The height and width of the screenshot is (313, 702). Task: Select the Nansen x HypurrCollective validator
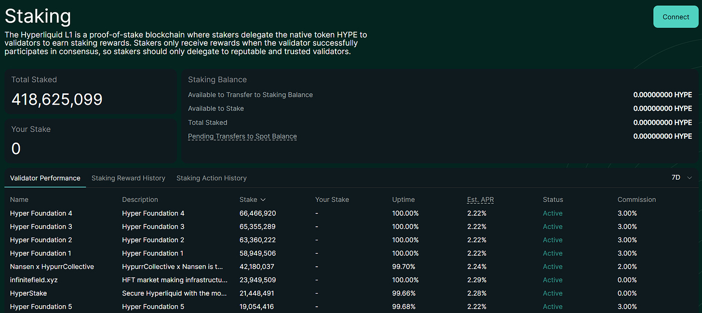[52, 267]
